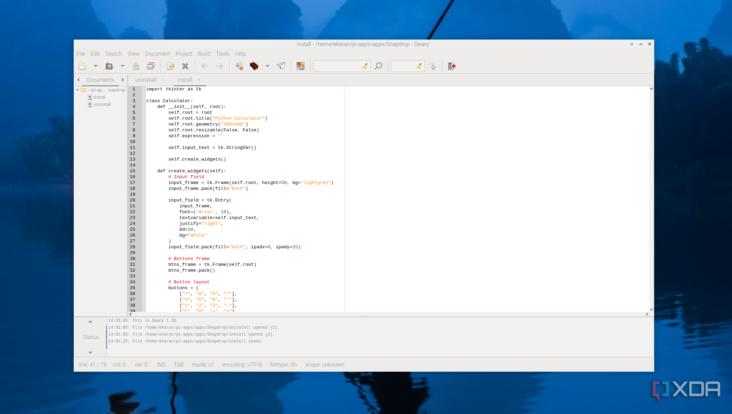Close the install tab

coord(199,80)
